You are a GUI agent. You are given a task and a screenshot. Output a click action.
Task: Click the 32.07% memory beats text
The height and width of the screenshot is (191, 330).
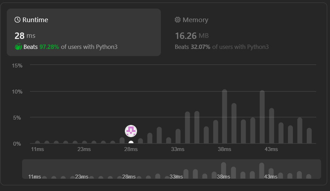point(200,47)
